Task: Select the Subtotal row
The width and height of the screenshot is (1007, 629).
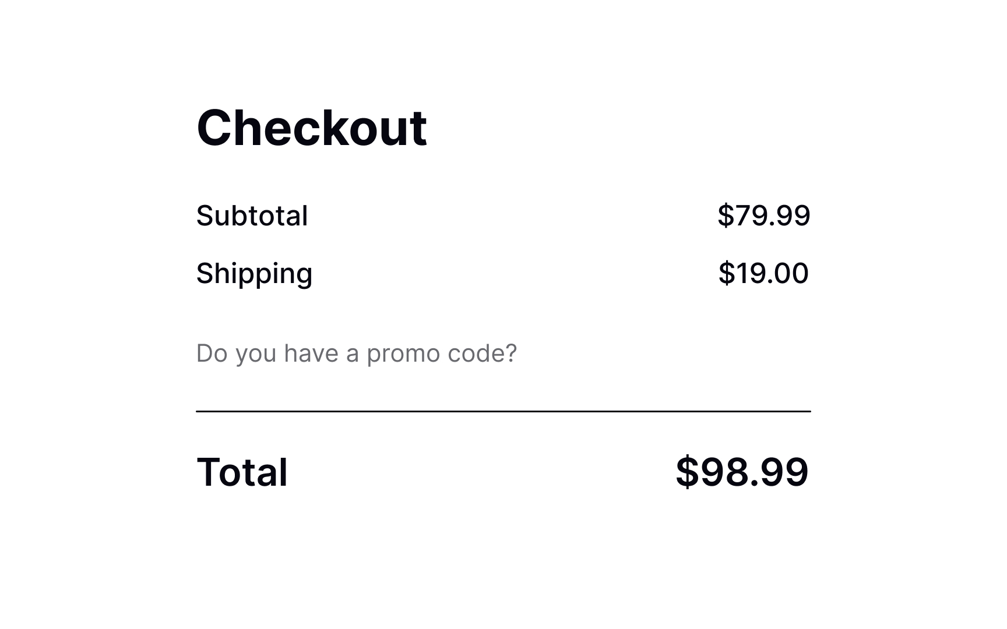Action: click(503, 215)
